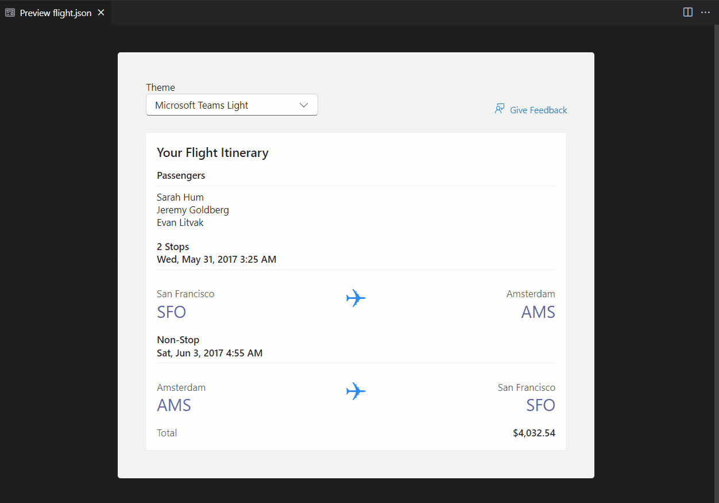Open the More Actions ellipsis menu
Screen dimensions: 719x503
pos(705,12)
